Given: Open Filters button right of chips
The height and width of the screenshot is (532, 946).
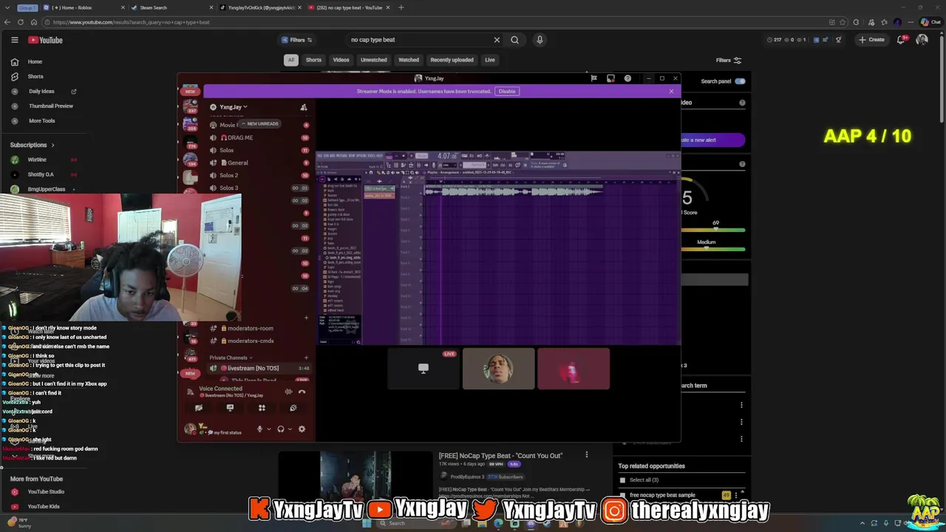Looking at the screenshot, I should tap(729, 61).
